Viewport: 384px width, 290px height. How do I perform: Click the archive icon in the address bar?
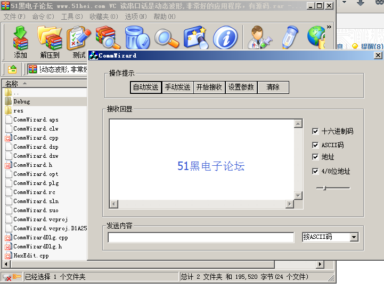(x=32, y=69)
